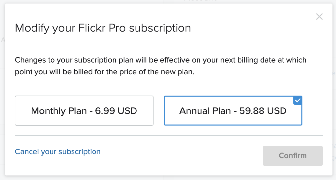Image resolution: width=336 pixels, height=180 pixels.
Task: Switch billing to Monthly Plan
Action: 84,111
